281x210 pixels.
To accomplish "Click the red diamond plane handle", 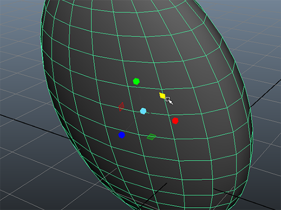I will pos(121,107).
